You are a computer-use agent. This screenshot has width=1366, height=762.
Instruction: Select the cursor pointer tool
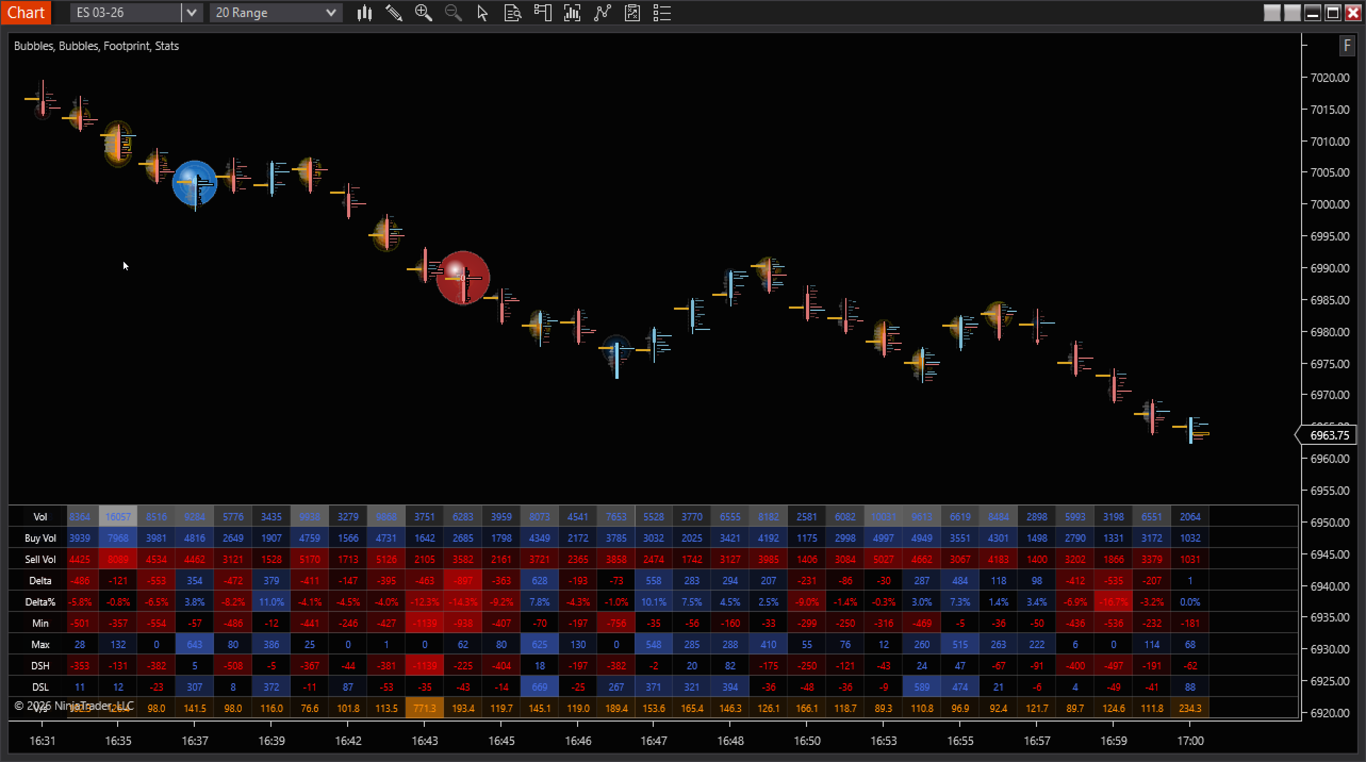click(482, 13)
